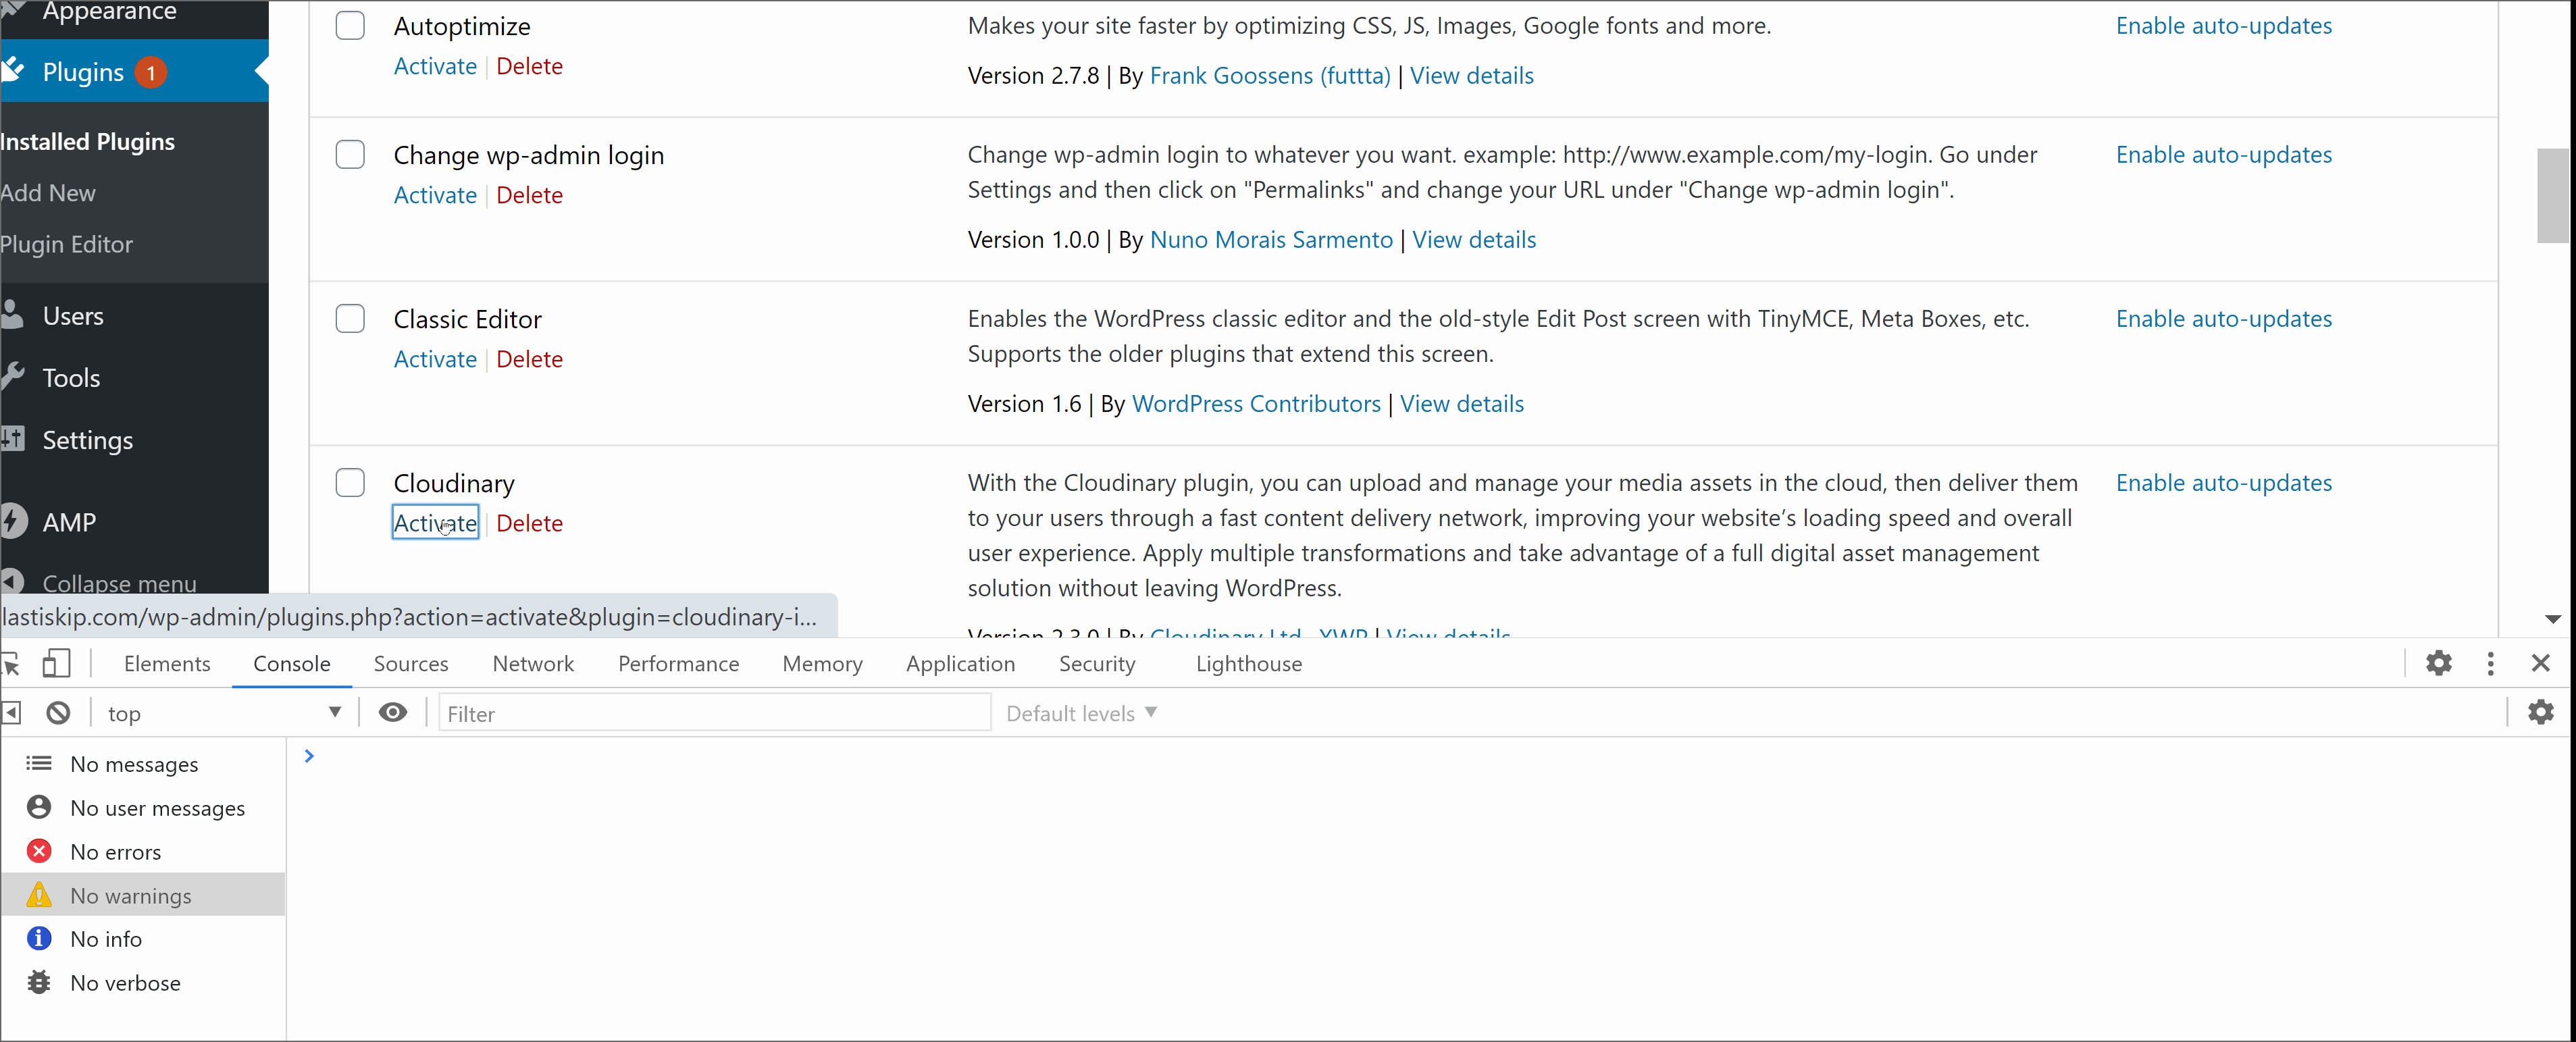The image size is (2576, 1042).
Task: Select the red No errors icon
Action: (x=39, y=851)
